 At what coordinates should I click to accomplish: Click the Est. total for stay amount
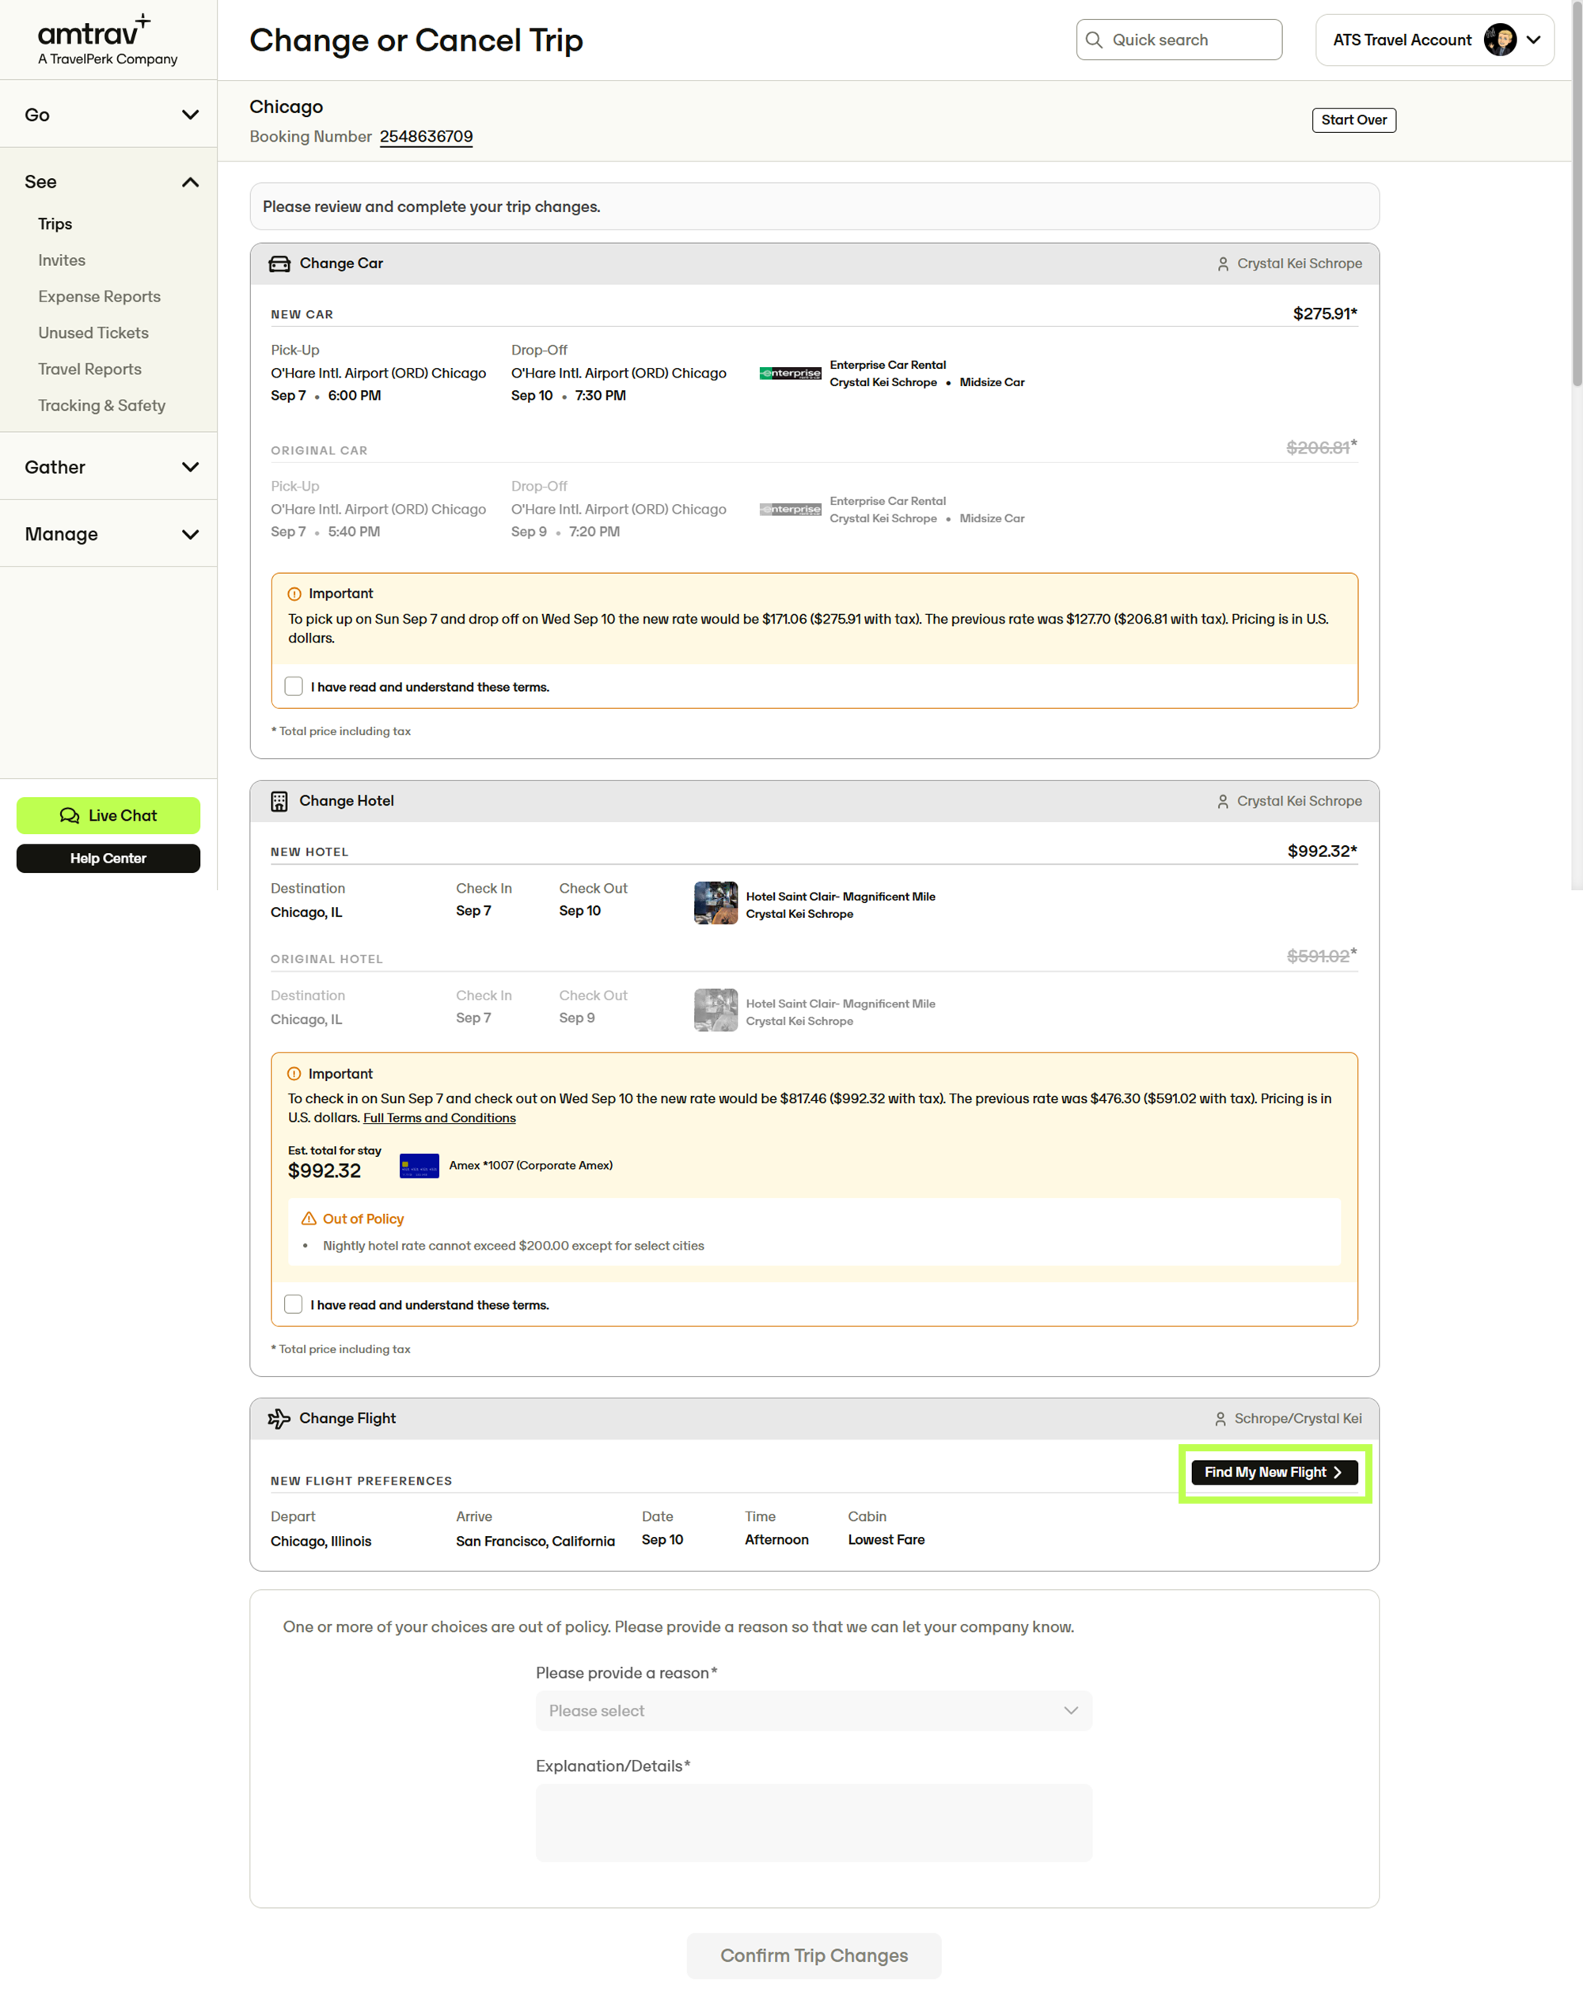(325, 1170)
